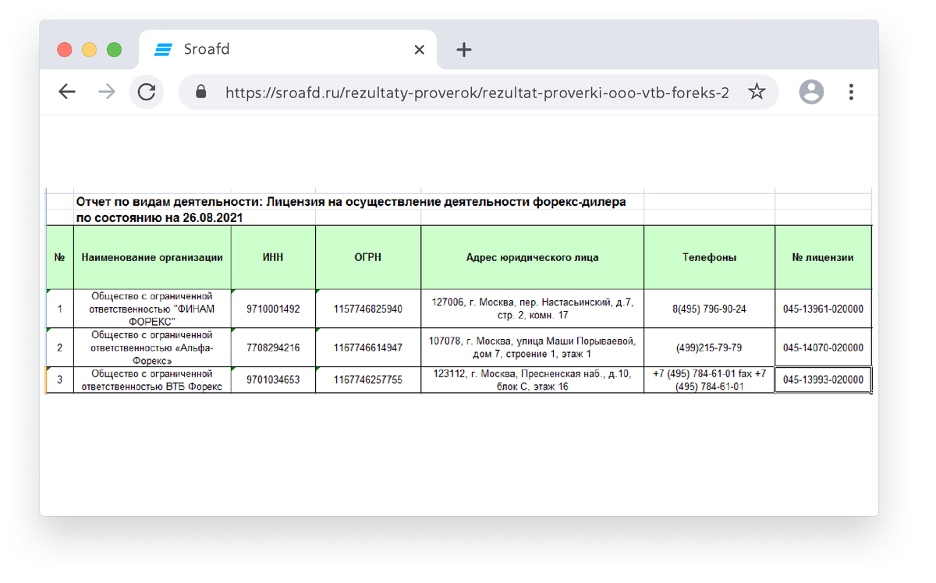Click the 'ОГРН' column header
The width and height of the screenshot is (936, 583).
coord(368,257)
